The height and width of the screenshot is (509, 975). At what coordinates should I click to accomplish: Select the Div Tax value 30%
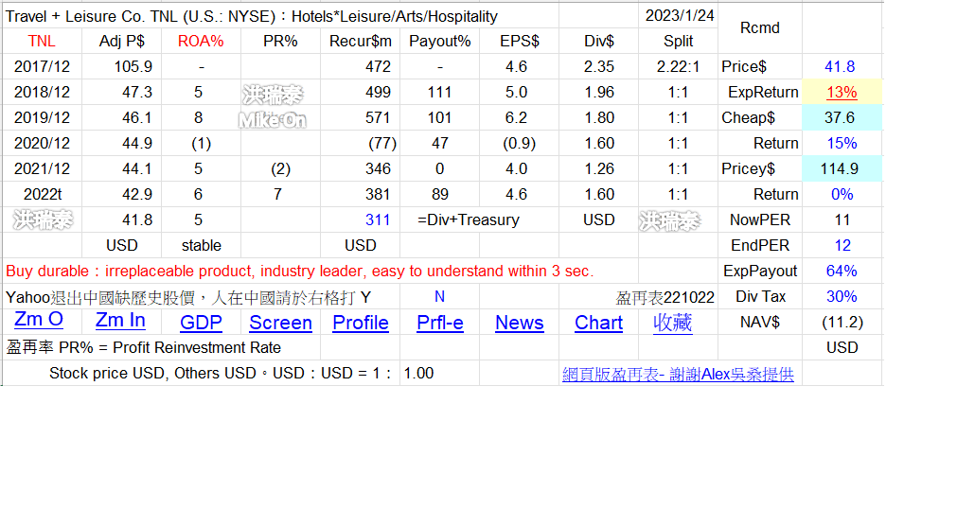click(842, 296)
